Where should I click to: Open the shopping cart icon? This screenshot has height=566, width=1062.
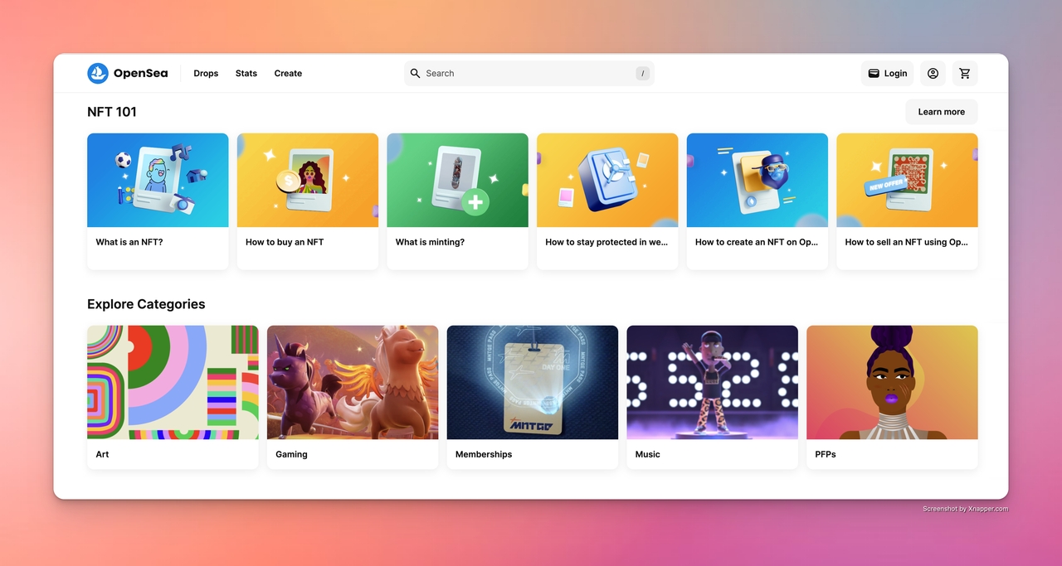pos(964,73)
